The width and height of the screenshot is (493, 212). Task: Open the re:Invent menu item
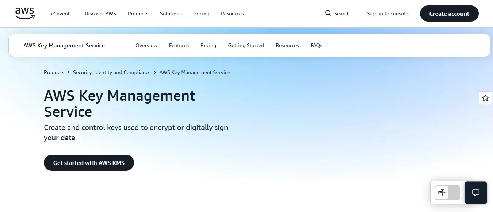[x=60, y=14]
